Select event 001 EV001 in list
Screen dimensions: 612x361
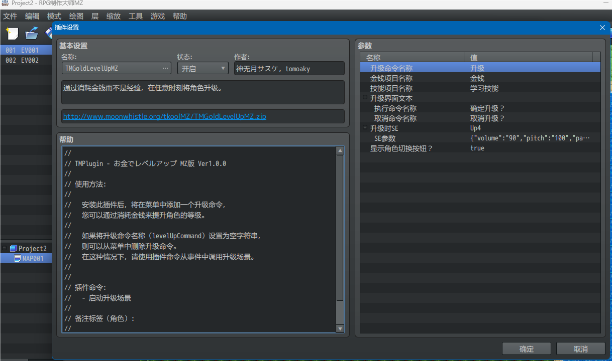(26, 50)
